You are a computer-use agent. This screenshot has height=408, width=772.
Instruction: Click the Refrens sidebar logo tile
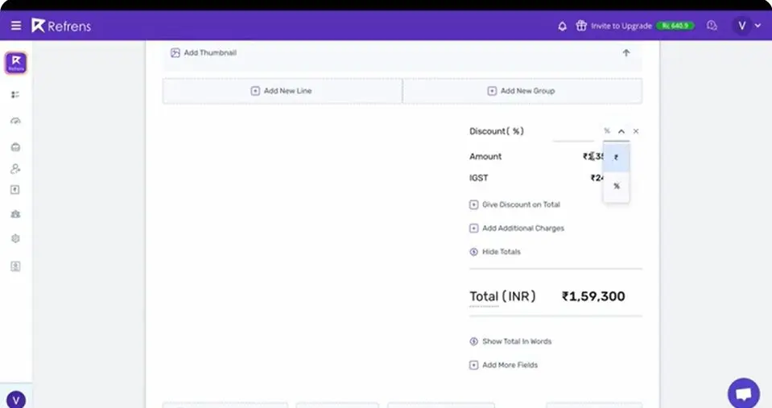(x=16, y=63)
